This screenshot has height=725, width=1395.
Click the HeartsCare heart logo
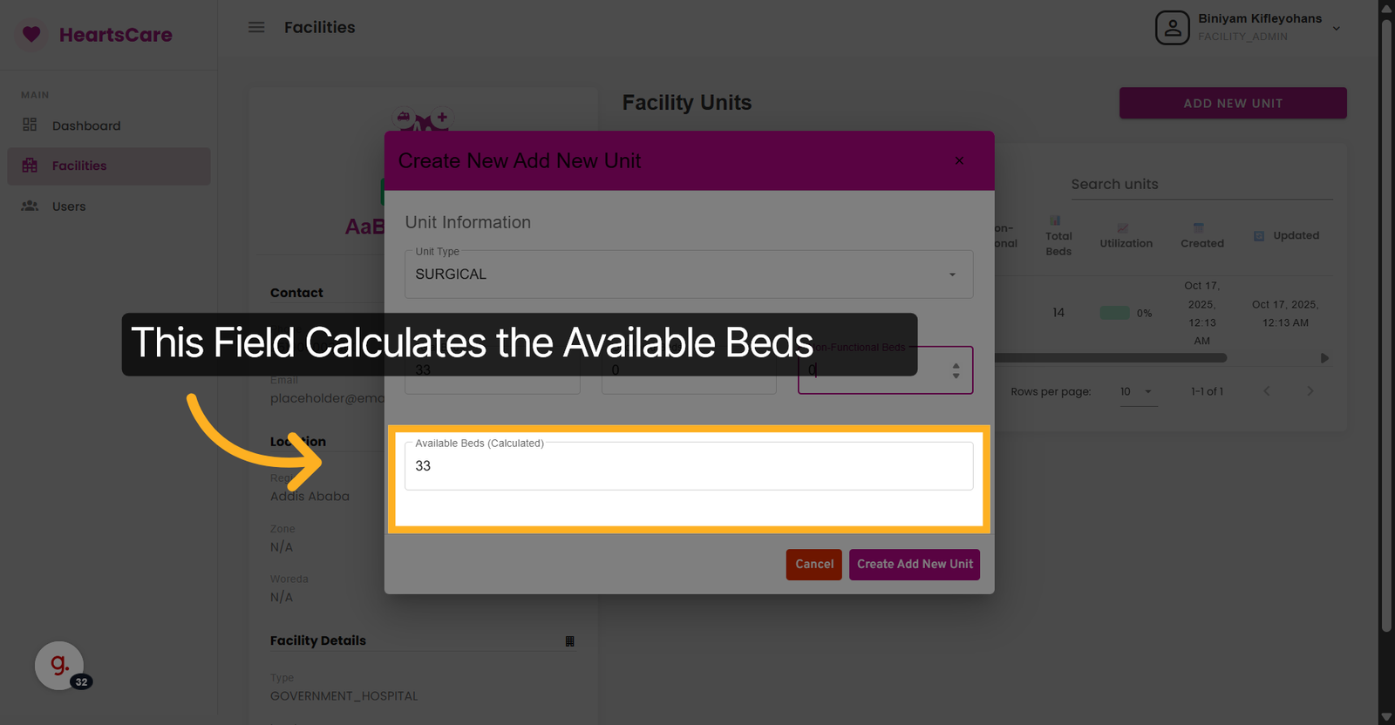[x=31, y=34]
